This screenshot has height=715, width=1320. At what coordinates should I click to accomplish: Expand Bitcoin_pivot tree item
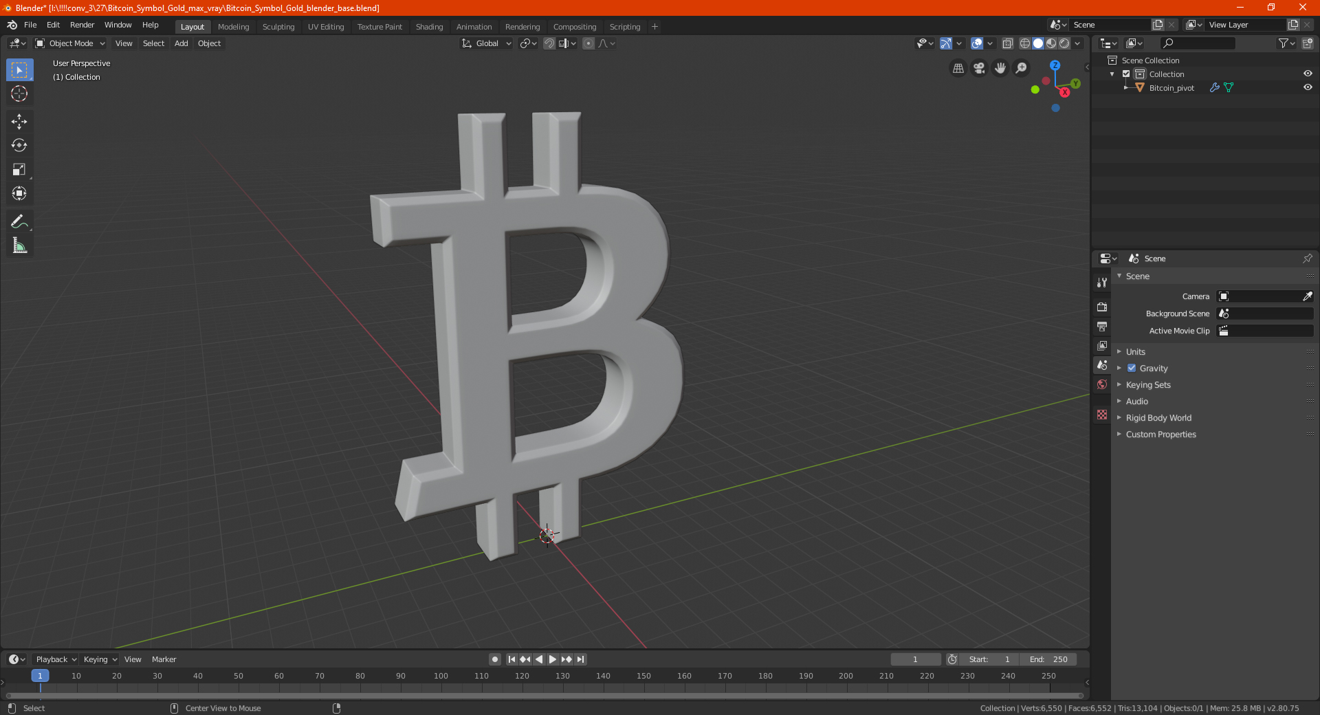coord(1126,87)
